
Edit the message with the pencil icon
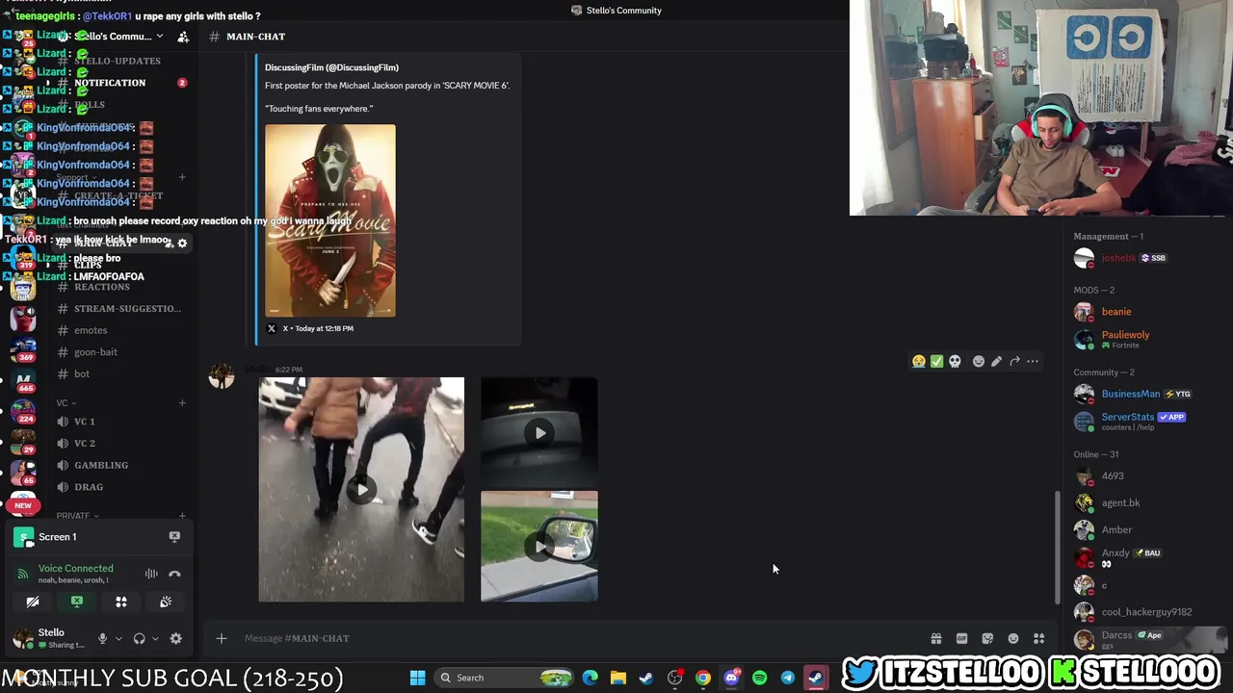point(997,361)
